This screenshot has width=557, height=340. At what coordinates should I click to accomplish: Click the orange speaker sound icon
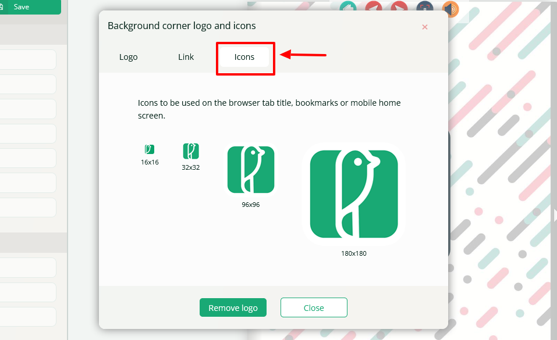pyautogui.click(x=450, y=9)
